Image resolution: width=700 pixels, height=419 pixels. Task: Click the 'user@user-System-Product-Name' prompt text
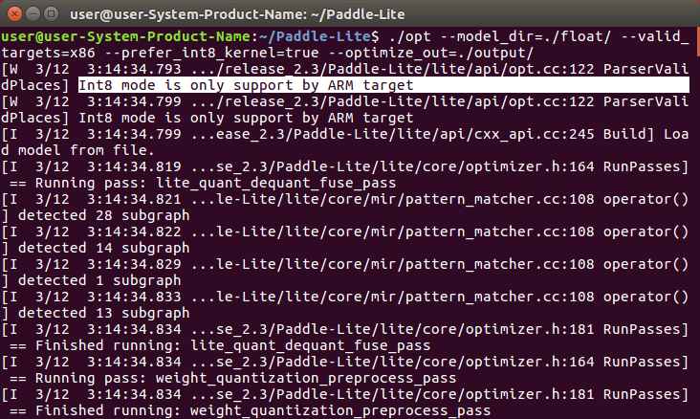coord(126,36)
